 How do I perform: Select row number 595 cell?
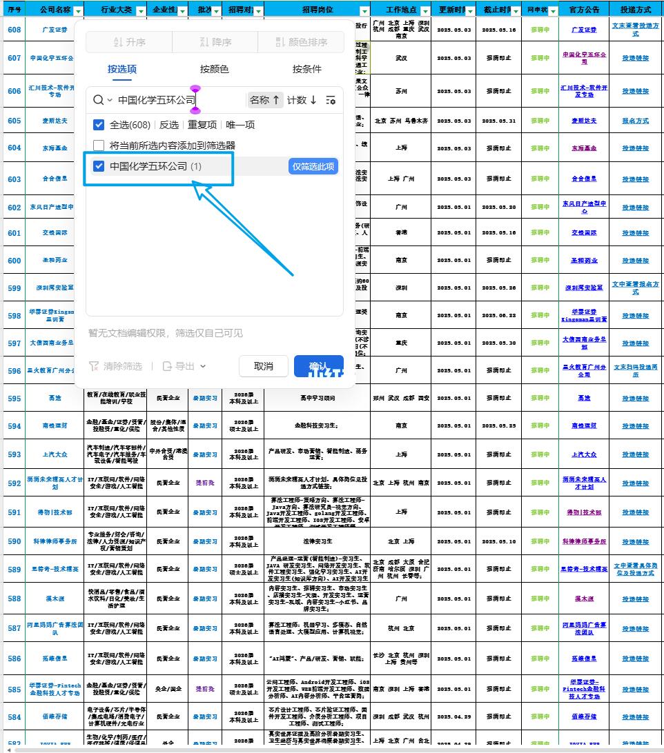[14, 399]
